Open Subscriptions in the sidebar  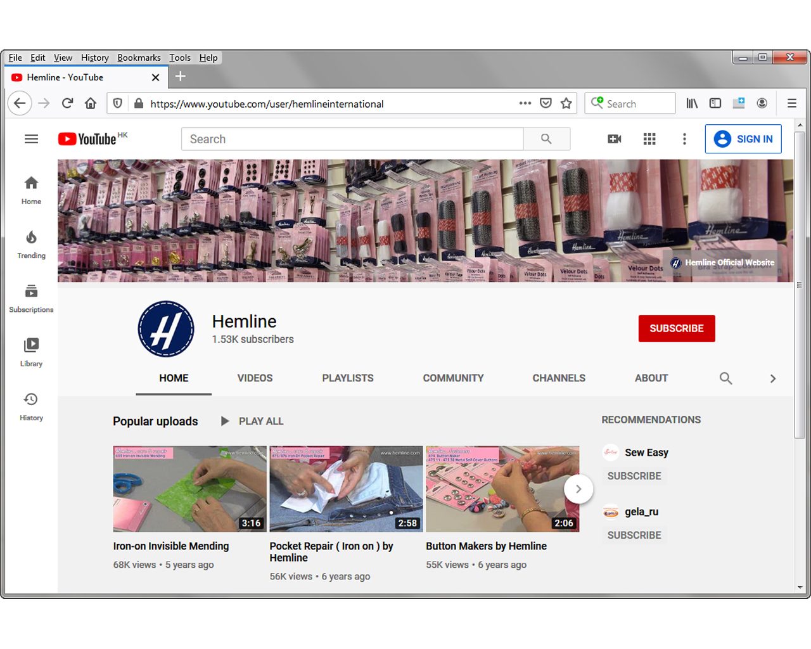tap(31, 299)
